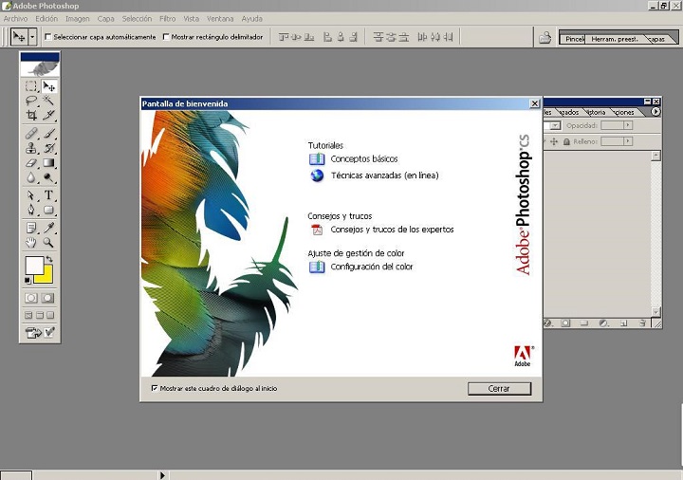Select the Lasso tool

[x=31, y=101]
